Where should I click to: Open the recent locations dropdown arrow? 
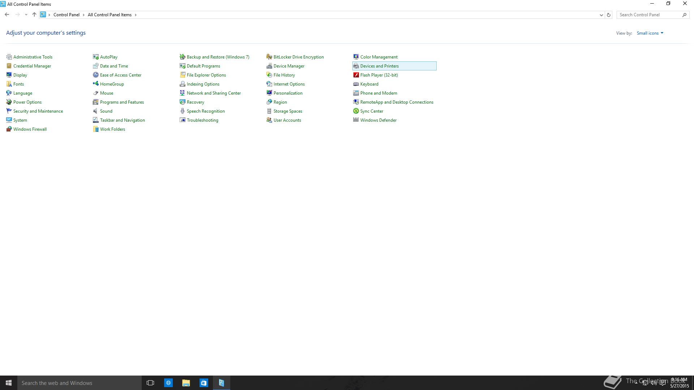26,15
